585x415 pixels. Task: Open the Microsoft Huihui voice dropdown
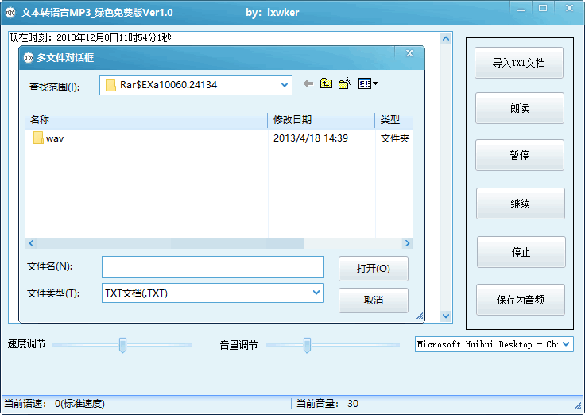566,344
